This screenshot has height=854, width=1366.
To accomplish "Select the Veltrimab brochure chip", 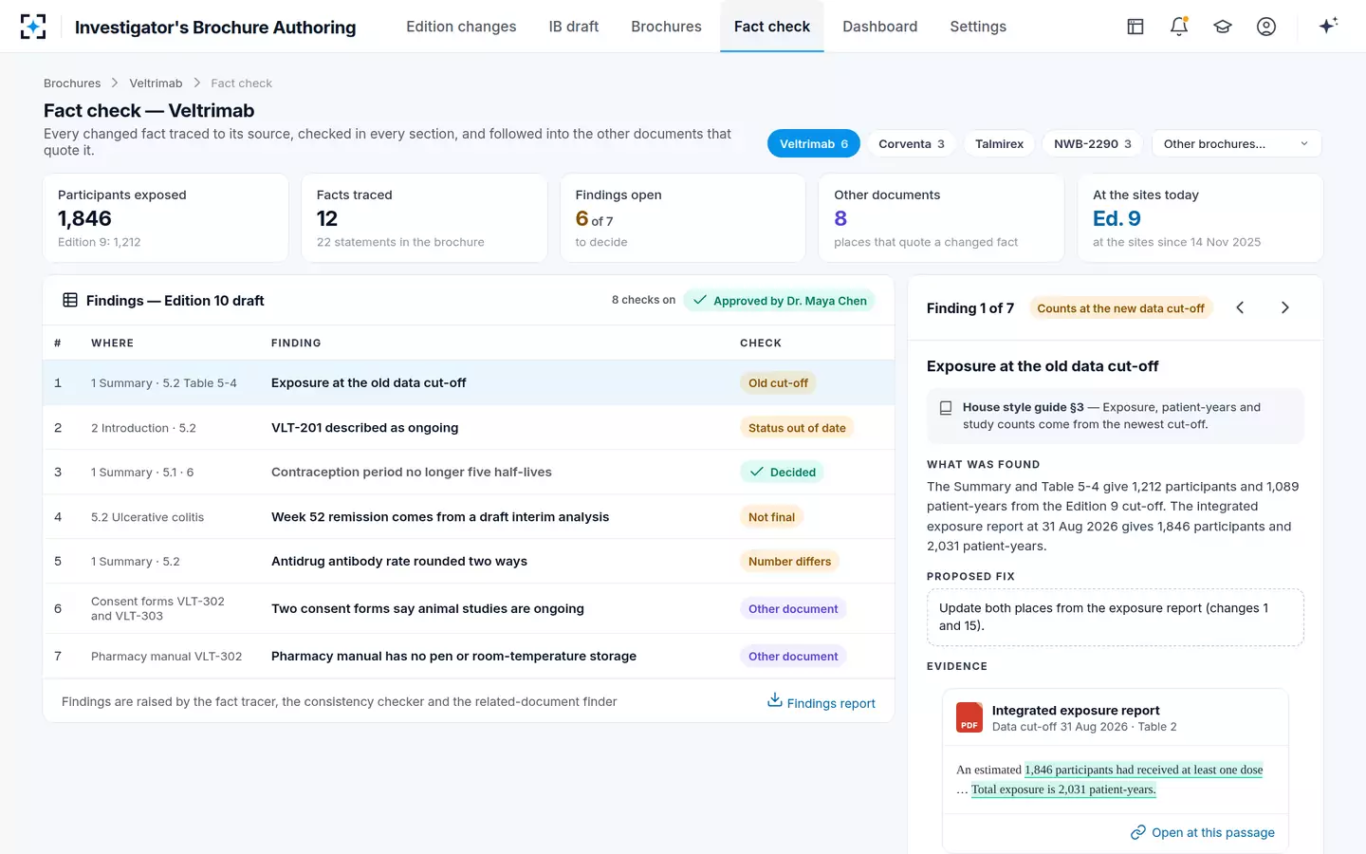I will click(814, 143).
